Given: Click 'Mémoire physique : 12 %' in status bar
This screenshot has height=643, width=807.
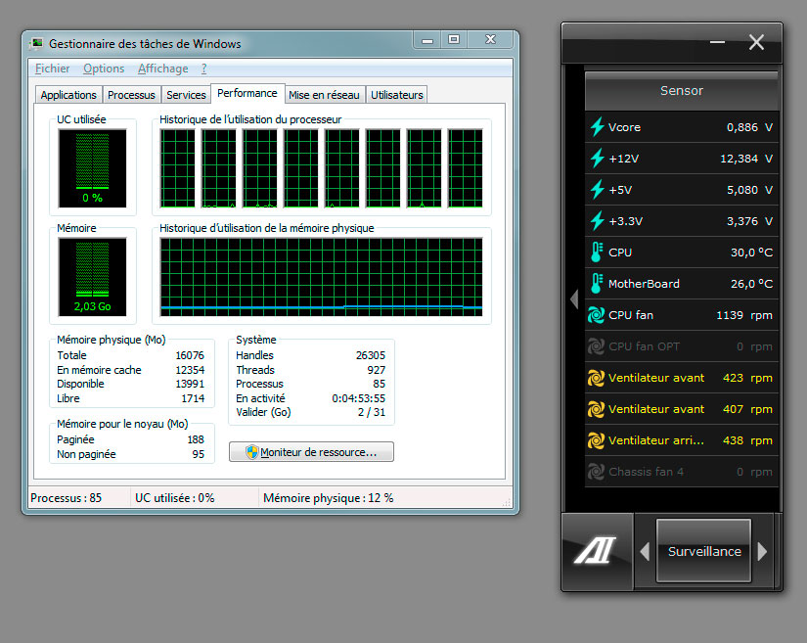Looking at the screenshot, I should (x=328, y=498).
